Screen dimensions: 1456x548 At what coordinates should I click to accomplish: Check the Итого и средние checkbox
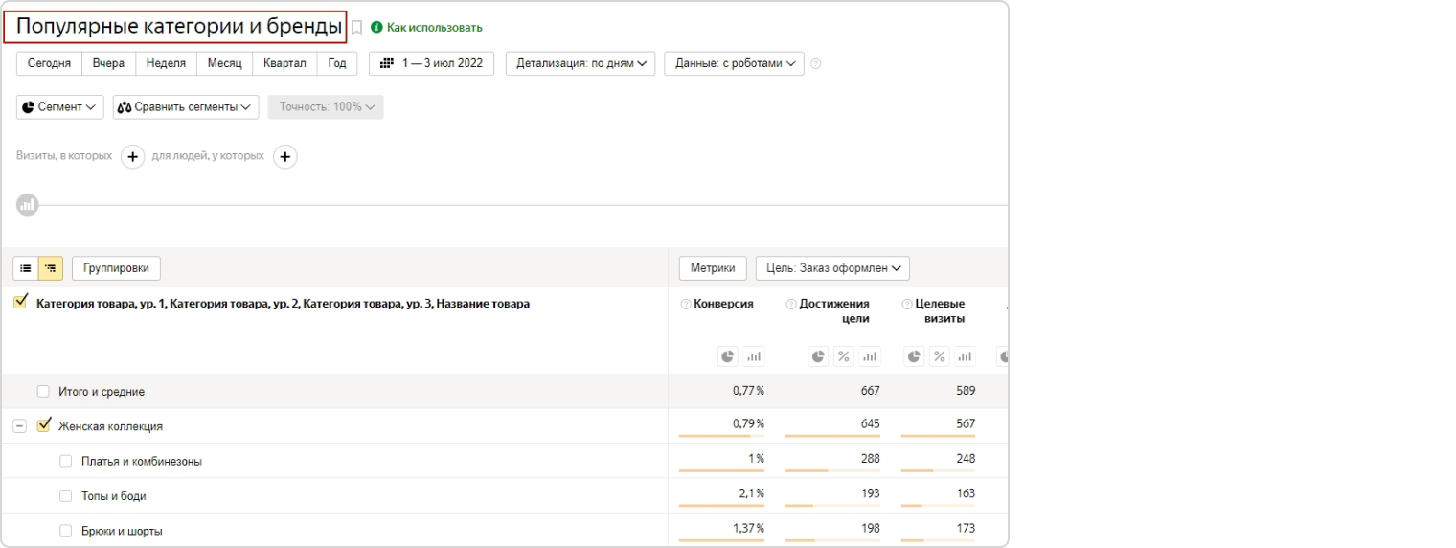coord(43,391)
